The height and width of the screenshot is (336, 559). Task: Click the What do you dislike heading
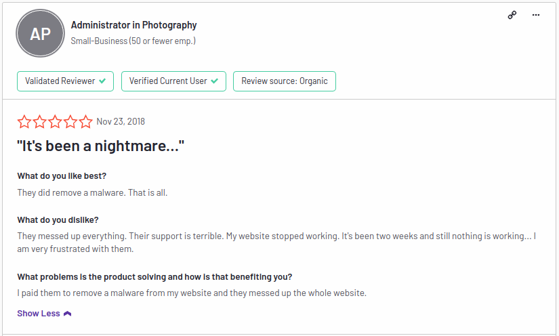pos(58,220)
